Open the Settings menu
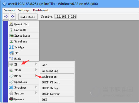The width and height of the screenshot is (139, 103). pyautogui.click(x=24, y=10)
